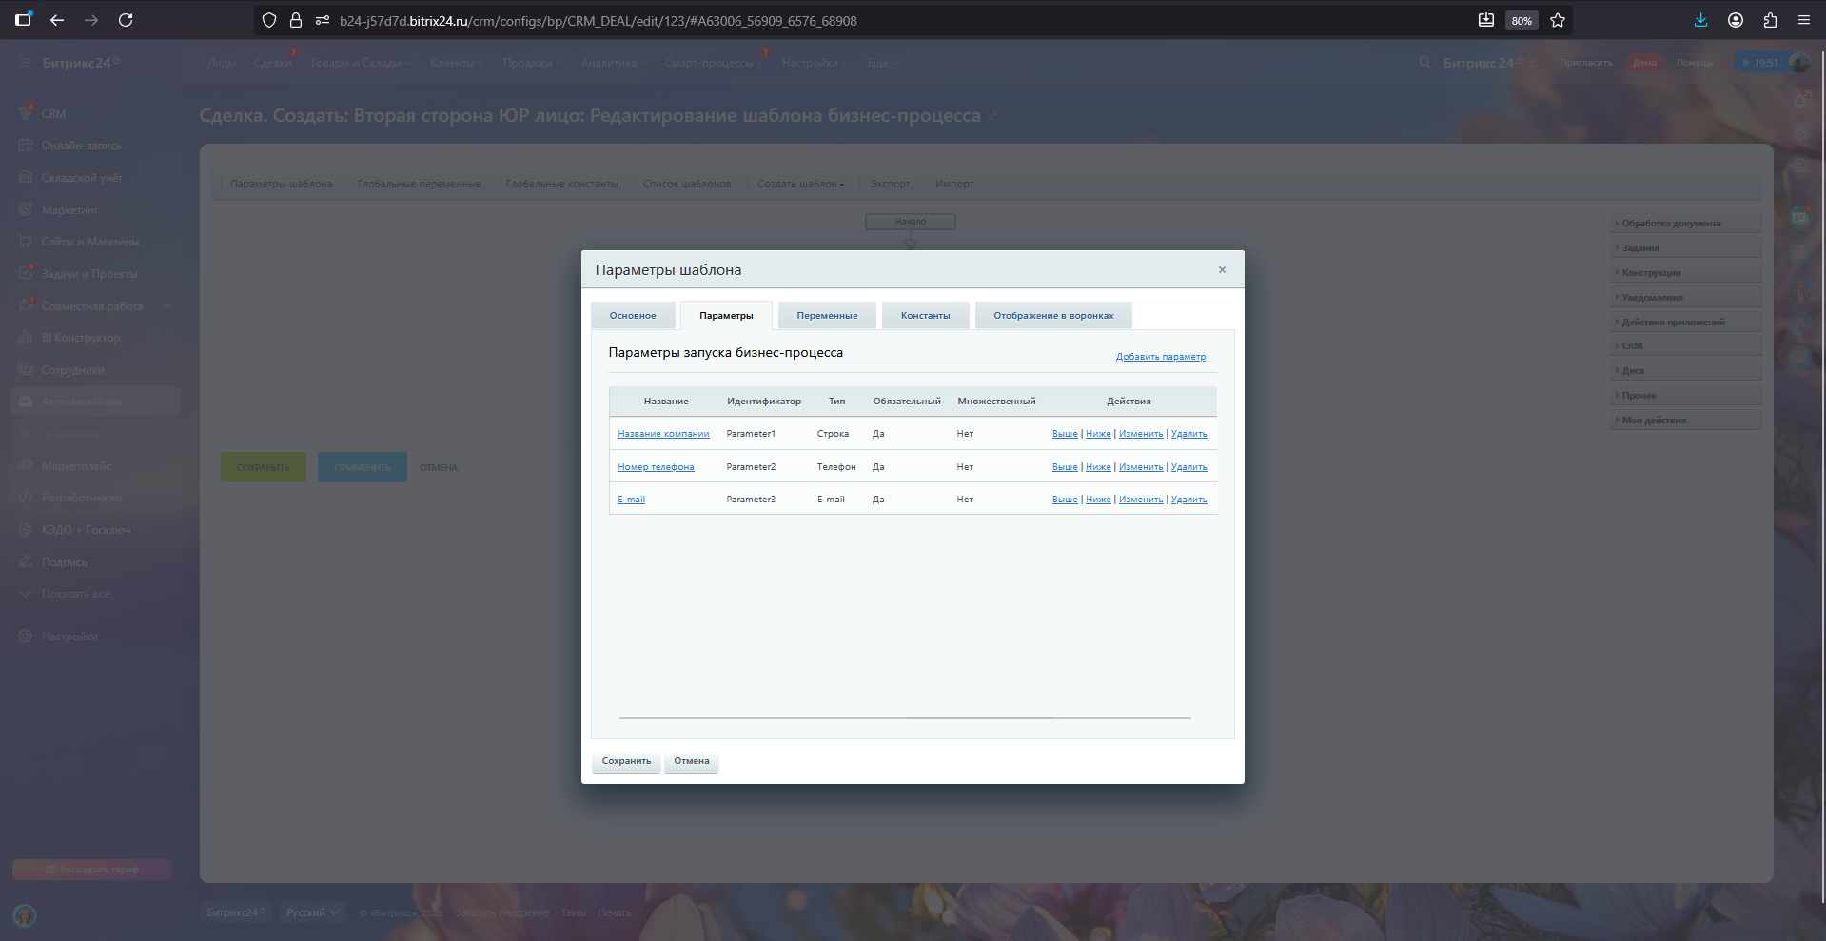Image resolution: width=1826 pixels, height=941 pixels.
Task: Move E-mail parameter up with Выше
Action: tap(1065, 500)
